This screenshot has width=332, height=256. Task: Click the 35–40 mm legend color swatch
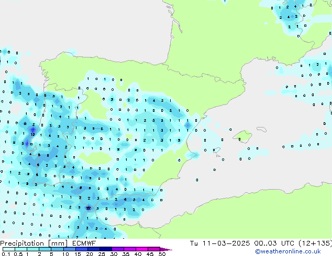click(x=129, y=249)
